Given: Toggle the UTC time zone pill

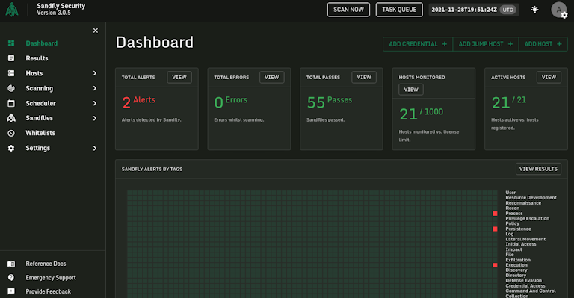Looking at the screenshot, I should point(507,10).
